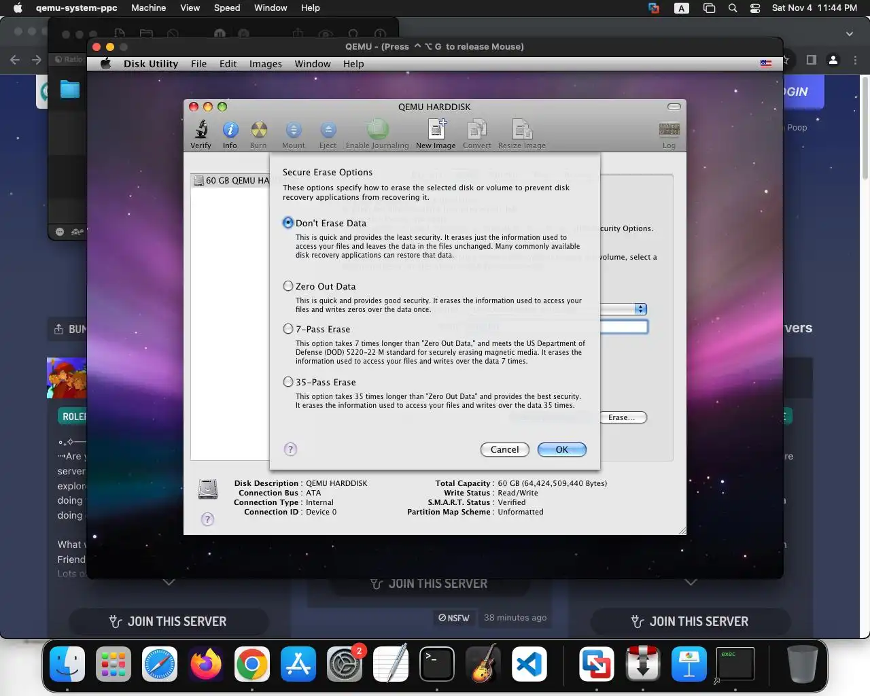Open host Speed menu
Image resolution: width=870 pixels, height=696 pixels.
[227, 8]
